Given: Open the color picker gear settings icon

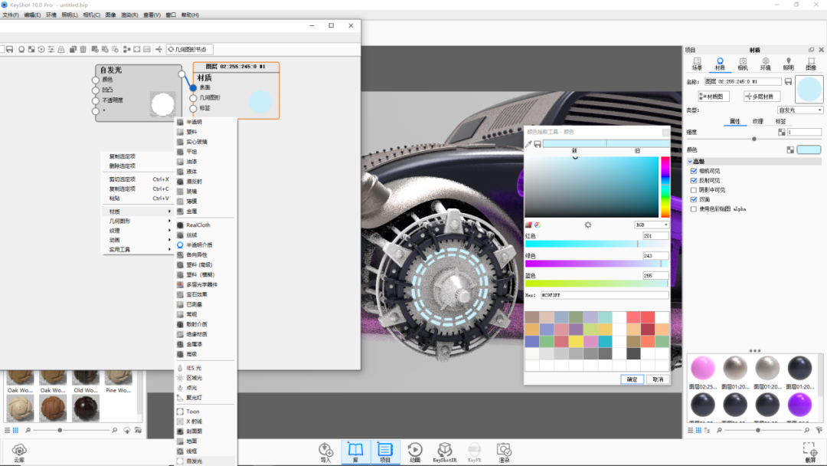Looking at the screenshot, I should point(588,225).
